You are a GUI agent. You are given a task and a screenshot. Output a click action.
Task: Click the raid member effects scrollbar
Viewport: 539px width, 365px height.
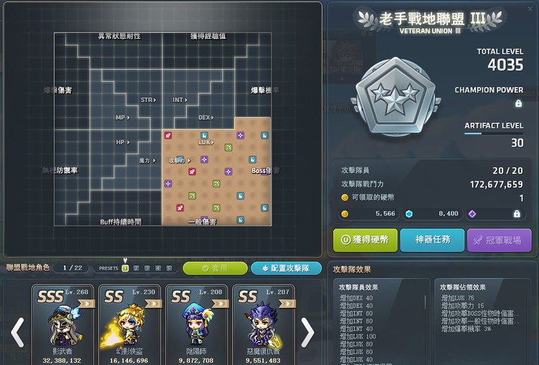(x=425, y=302)
